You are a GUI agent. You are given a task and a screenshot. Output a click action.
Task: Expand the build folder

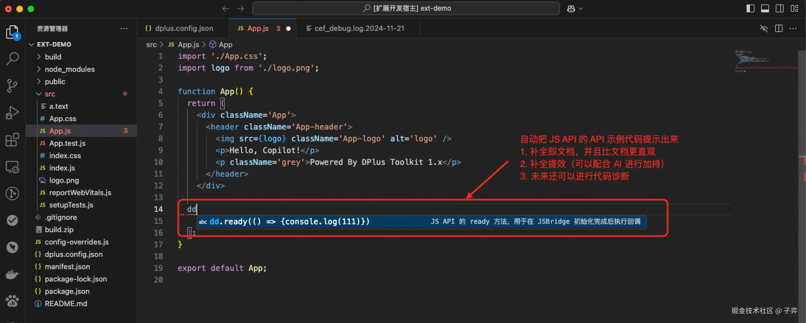pos(53,57)
